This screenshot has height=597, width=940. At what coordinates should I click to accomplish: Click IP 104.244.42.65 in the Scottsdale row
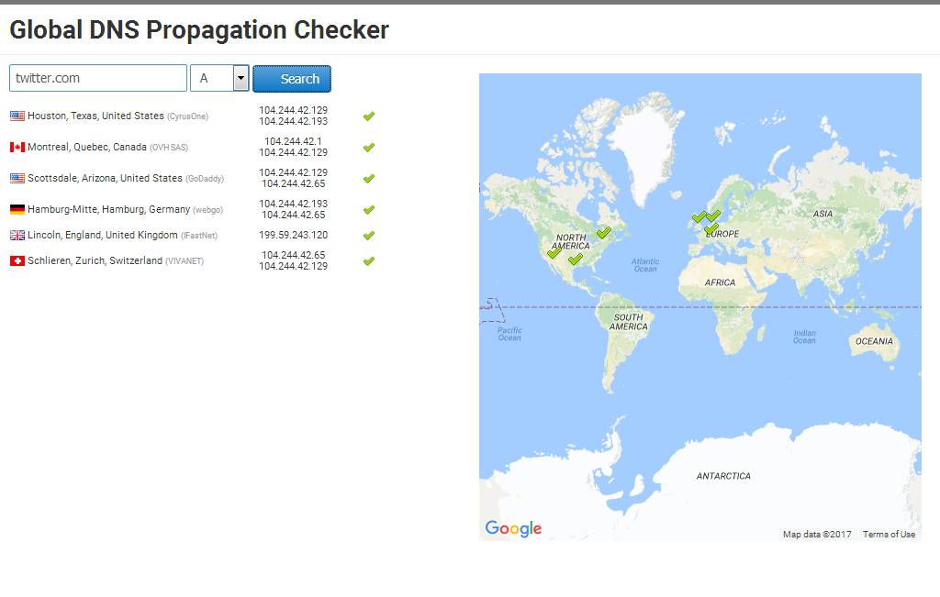tap(293, 183)
